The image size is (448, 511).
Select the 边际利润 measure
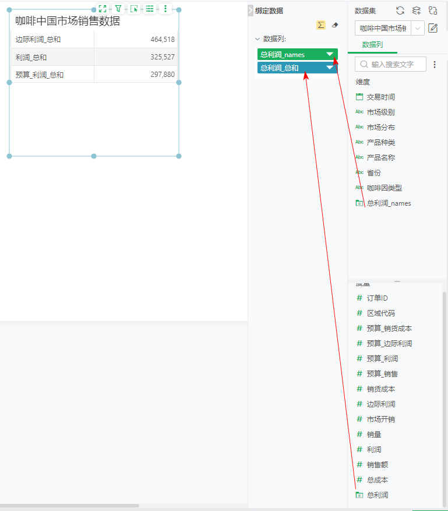pos(380,404)
